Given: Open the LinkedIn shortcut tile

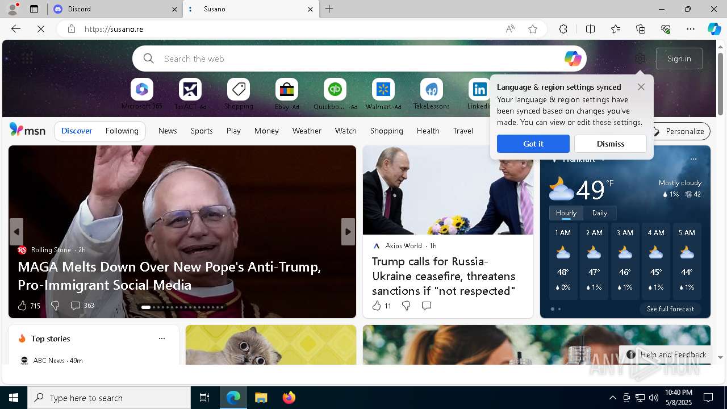Looking at the screenshot, I should tap(479, 94).
